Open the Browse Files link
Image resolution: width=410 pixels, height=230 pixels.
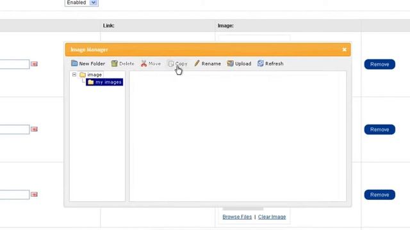point(237,217)
